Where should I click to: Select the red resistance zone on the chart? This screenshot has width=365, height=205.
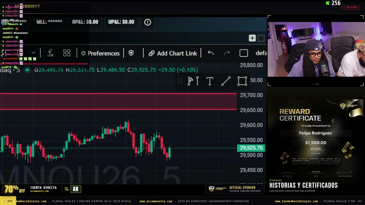(118, 101)
